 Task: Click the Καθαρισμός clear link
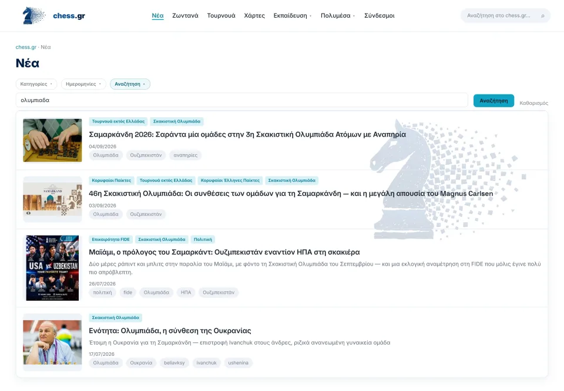tap(534, 103)
